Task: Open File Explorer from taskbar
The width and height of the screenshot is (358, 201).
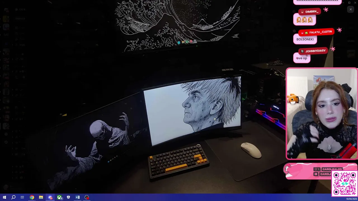Action: point(41,197)
